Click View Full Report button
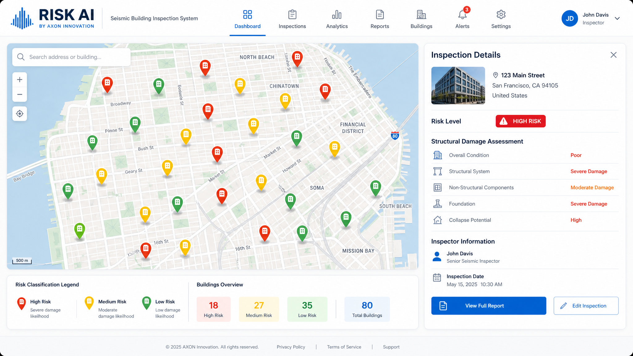633x356 pixels. (489, 306)
